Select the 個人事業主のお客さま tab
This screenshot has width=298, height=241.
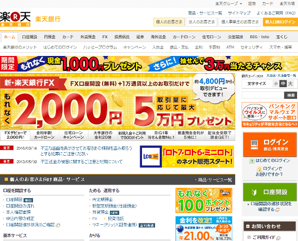click(240, 22)
